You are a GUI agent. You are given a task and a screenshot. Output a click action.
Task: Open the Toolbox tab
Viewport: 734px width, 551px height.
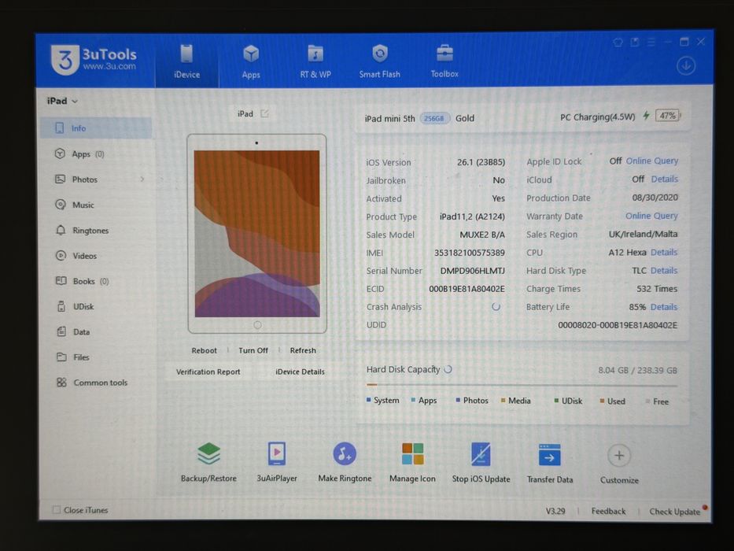point(444,61)
